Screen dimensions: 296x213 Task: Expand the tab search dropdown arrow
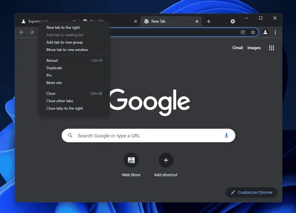coord(233,21)
